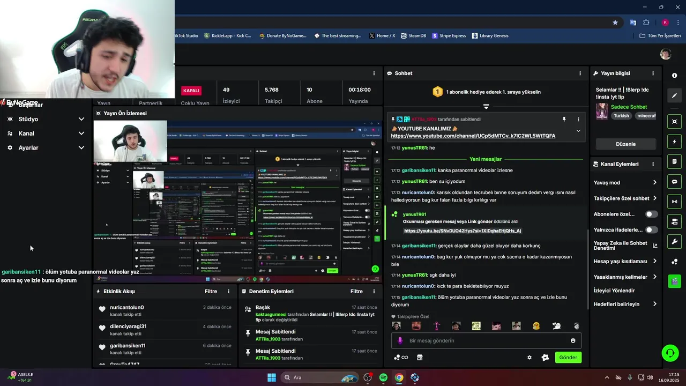Open Sohbet panel three-dot menu

[580, 73]
